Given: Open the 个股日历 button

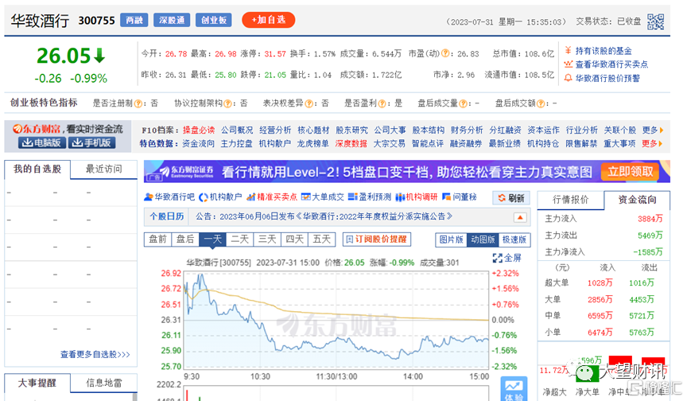Looking at the screenshot, I should click(x=166, y=216).
